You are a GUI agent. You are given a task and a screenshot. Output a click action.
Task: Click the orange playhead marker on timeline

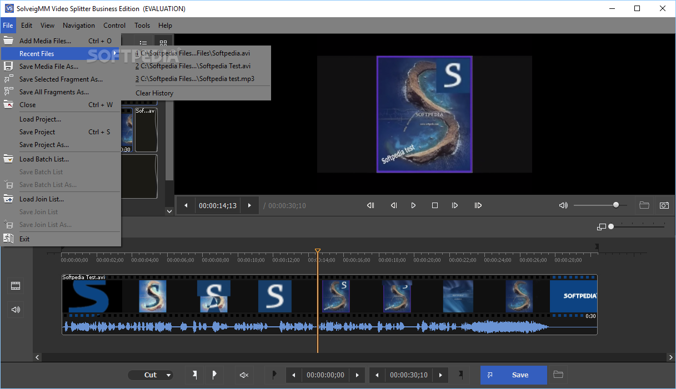point(318,251)
